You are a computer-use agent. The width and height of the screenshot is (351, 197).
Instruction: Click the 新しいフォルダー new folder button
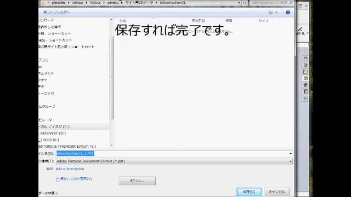click(x=57, y=12)
